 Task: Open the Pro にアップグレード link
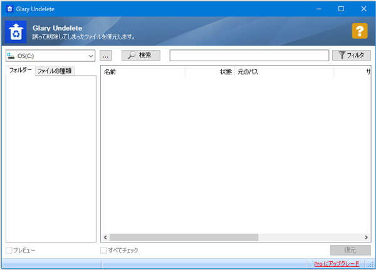(337, 264)
